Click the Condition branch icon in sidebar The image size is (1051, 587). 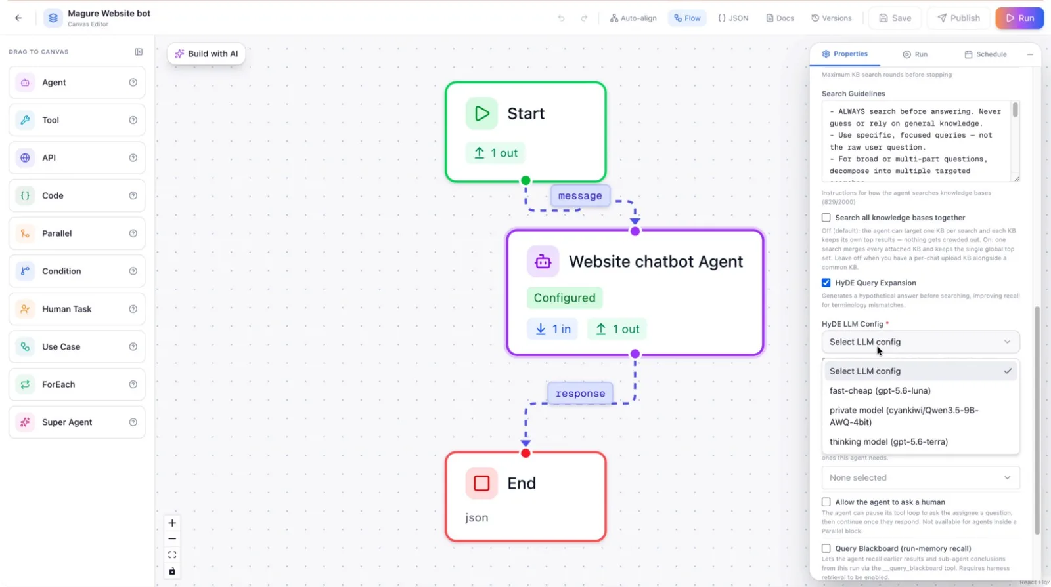[25, 271]
